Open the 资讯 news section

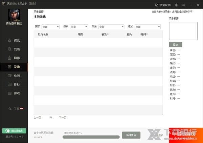[x=17, y=40]
